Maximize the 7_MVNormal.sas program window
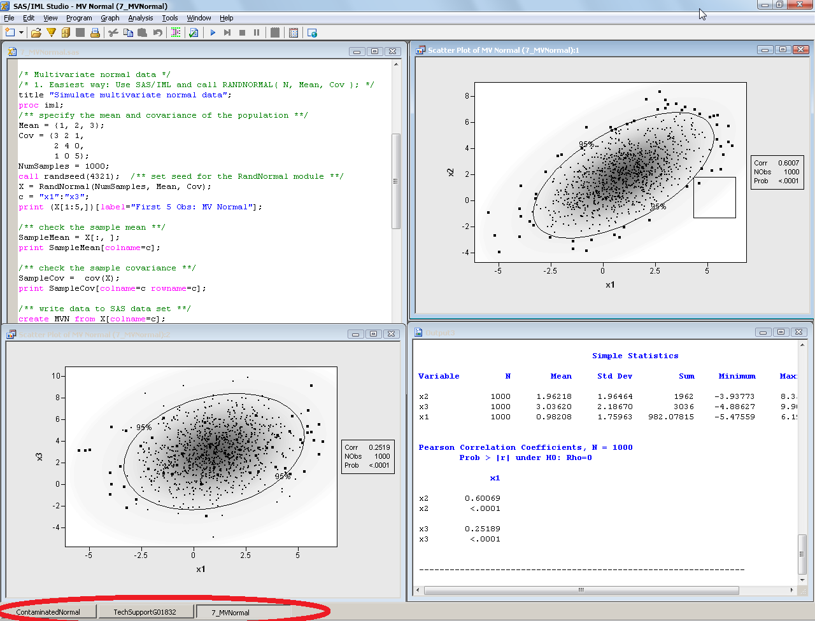The width and height of the screenshot is (815, 621). click(374, 52)
